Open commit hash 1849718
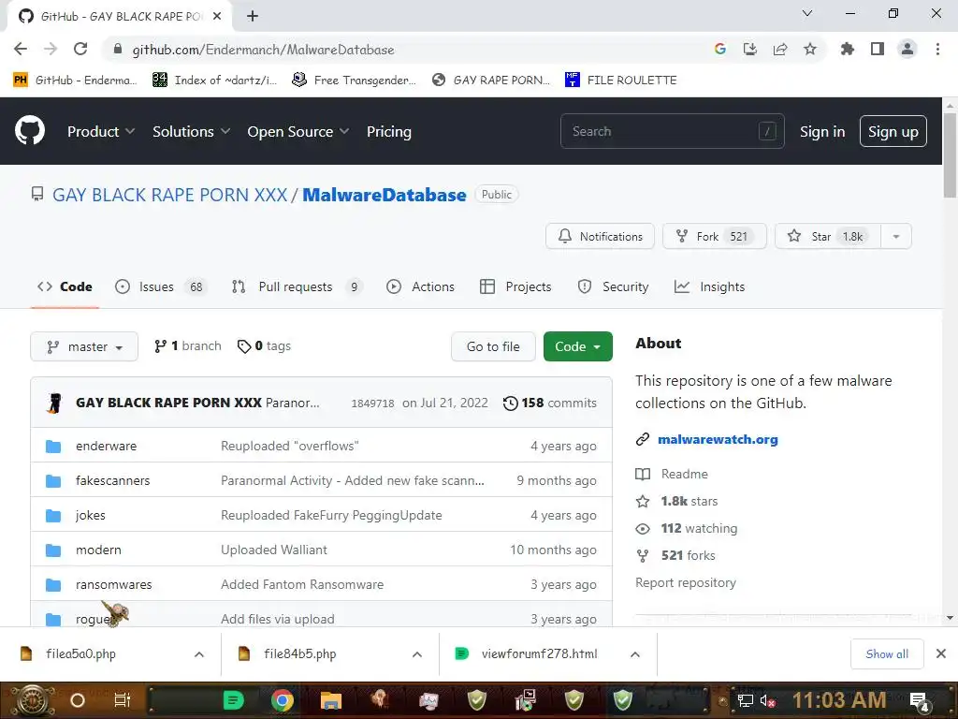 tap(372, 404)
